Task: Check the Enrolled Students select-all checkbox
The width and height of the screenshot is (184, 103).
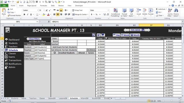Action: tap(55, 53)
